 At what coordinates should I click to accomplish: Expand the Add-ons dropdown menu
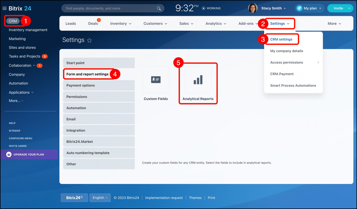248,24
